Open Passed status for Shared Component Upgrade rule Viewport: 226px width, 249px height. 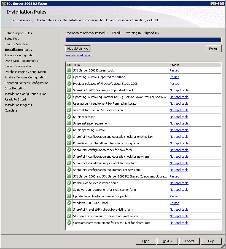click(x=174, y=176)
